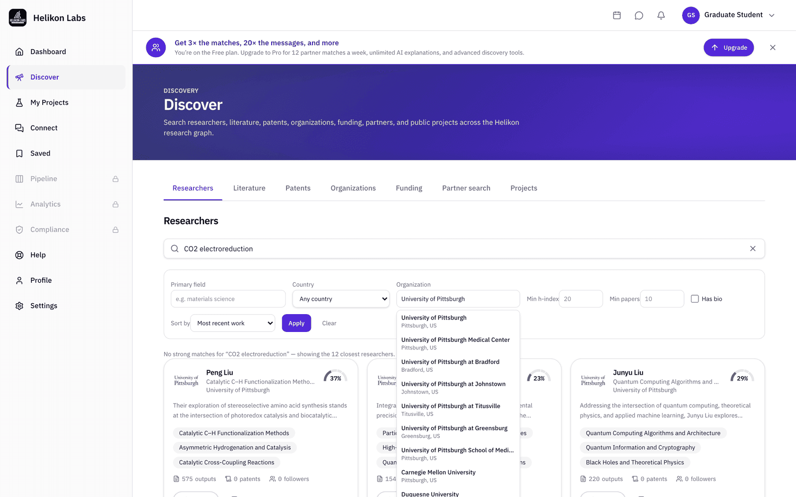This screenshot has height=497, width=796.
Task: Select University of Pittsburgh at Johnstown suggestion
Action: (458, 388)
